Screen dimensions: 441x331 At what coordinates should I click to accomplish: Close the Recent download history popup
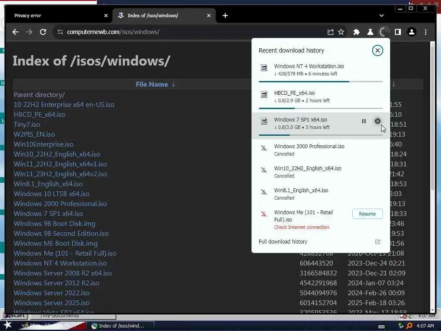pyautogui.click(x=377, y=50)
